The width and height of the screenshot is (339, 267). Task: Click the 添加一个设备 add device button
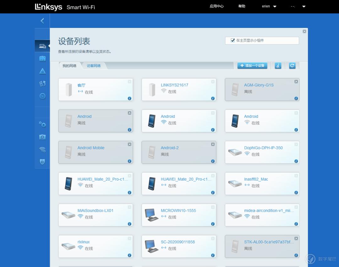tap(252, 66)
